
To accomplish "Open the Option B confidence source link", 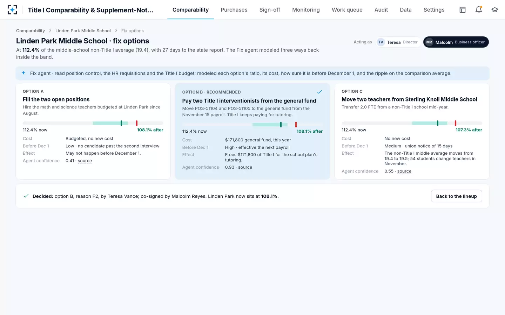I will click(245, 167).
